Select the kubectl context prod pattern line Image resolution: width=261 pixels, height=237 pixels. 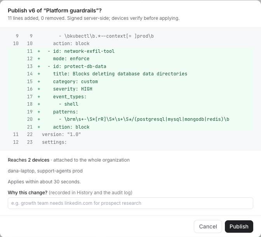(x=130, y=36)
